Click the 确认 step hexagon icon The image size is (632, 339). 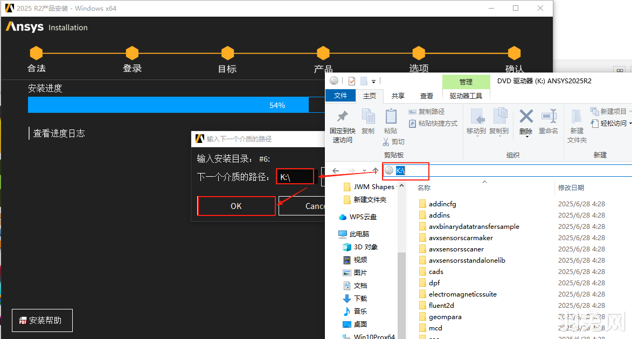click(513, 54)
